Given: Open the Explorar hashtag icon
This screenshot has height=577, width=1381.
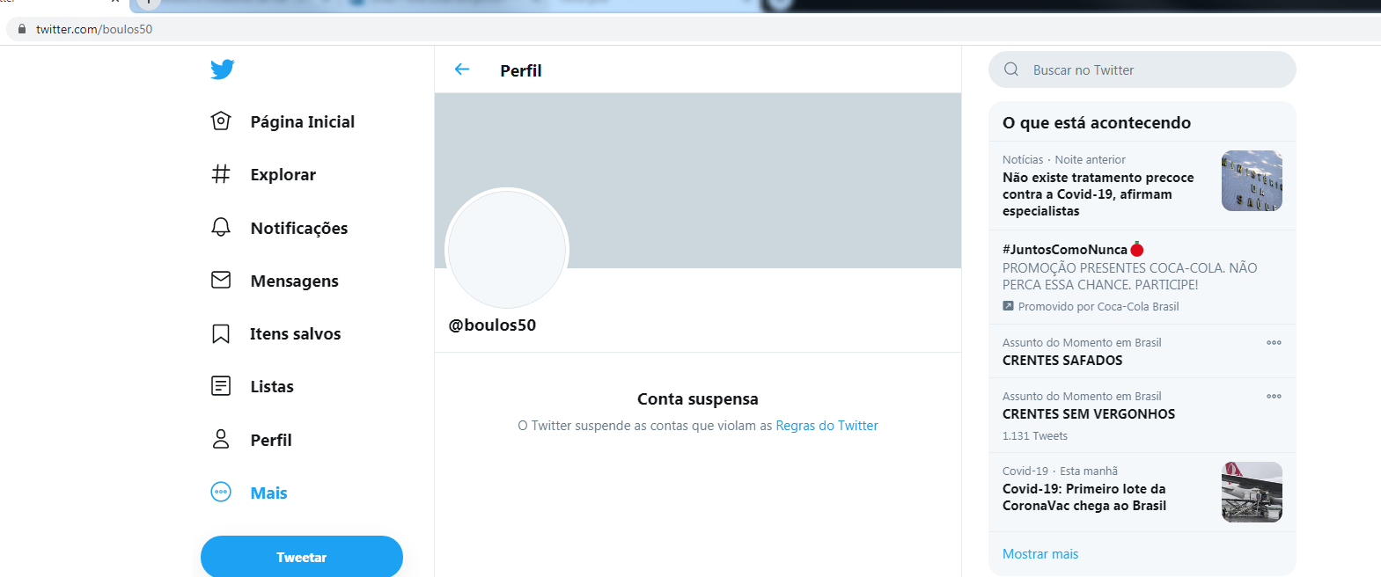Looking at the screenshot, I should tap(221, 174).
